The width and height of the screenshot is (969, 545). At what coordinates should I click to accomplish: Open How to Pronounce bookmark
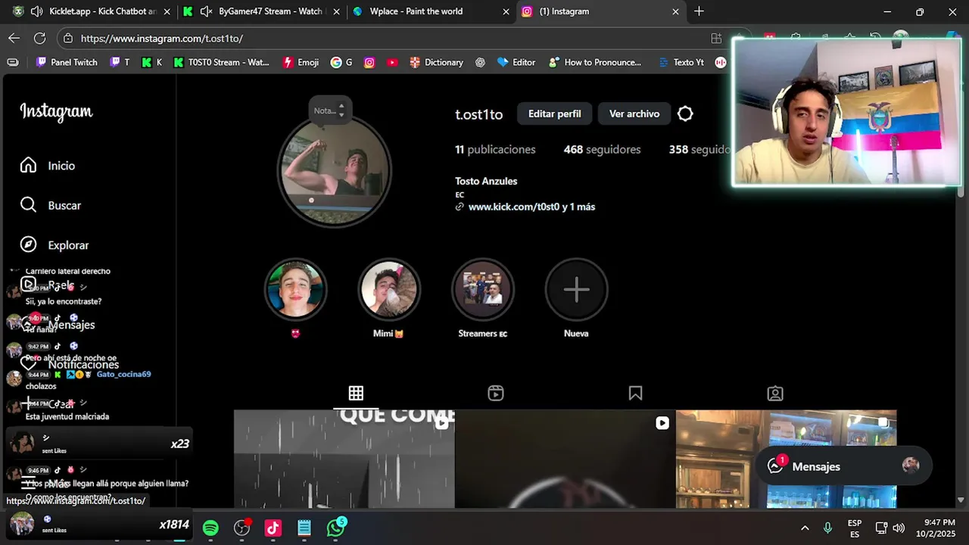coord(595,63)
